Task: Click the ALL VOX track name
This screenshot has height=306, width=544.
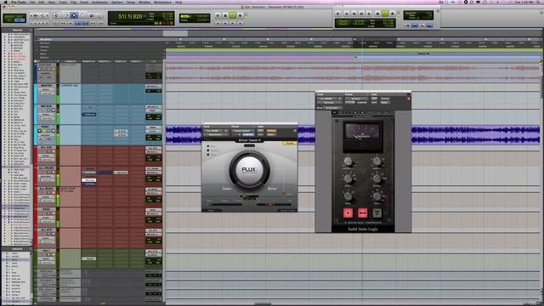Action: click(x=46, y=147)
